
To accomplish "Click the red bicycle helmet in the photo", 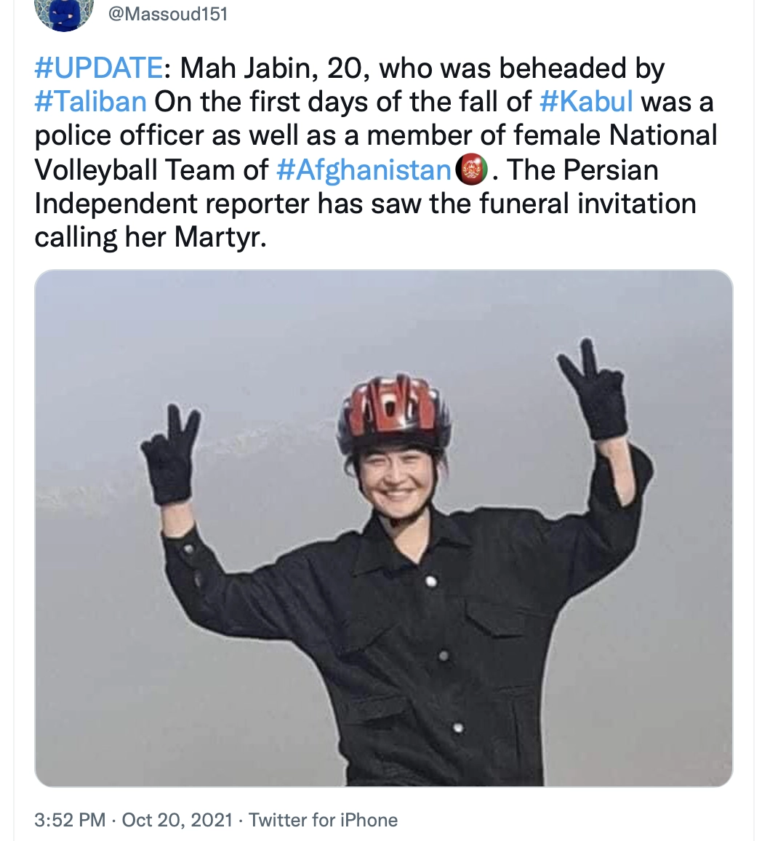I will (x=394, y=414).
